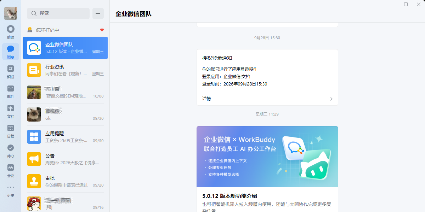Open 详情 in the login notification card
The image size is (425, 212).
267,99
